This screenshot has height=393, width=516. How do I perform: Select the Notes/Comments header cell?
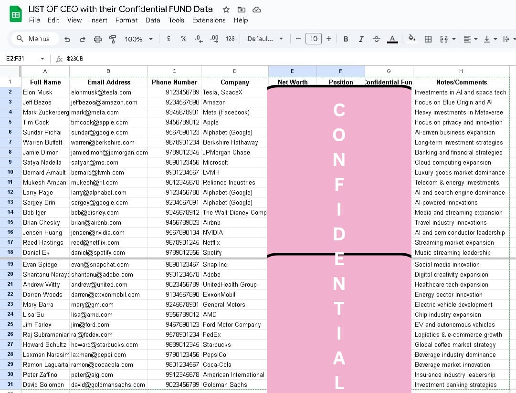(x=461, y=82)
